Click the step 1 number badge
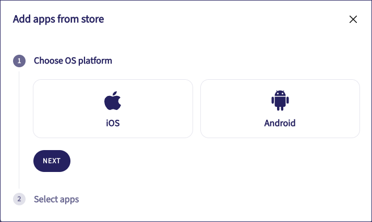Screen dimensions: 372x222 click(19, 61)
